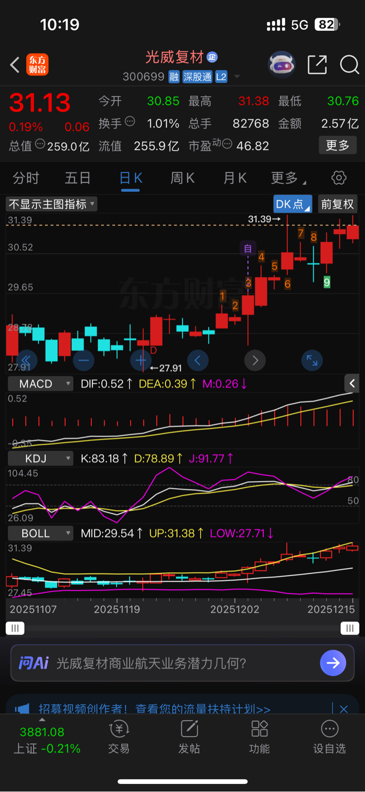Screen dimensions: 365x792
Task: Move chart right with single arrow
Action: [x=255, y=361]
